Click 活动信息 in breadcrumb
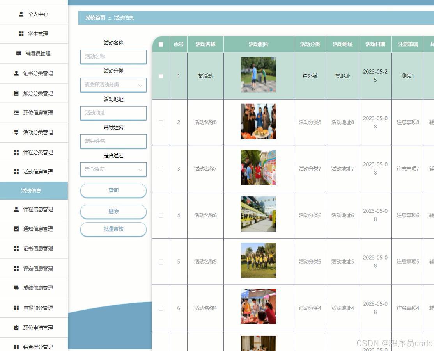 [124, 18]
